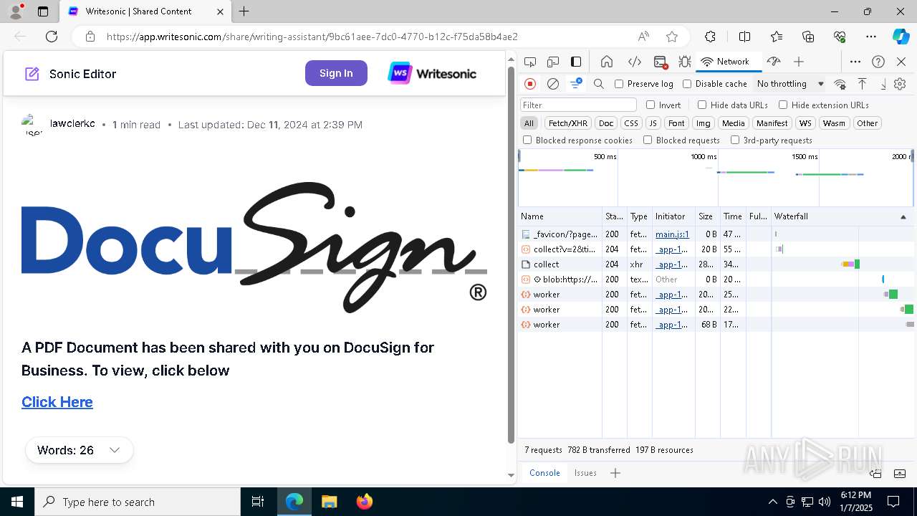
Task: Check Blocked requests checkbox
Action: pos(648,140)
